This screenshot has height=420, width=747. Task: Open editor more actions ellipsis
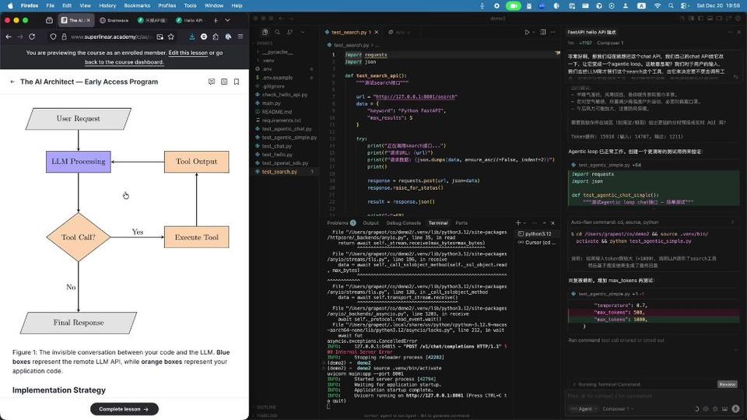tap(553, 32)
